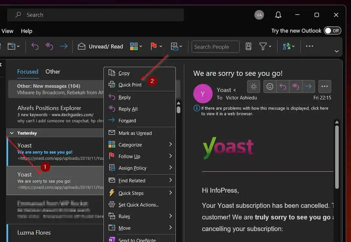Image resolution: width=351 pixels, height=242 pixels.
Task: Click the Unread/Read envelope button
Action: coord(101,46)
